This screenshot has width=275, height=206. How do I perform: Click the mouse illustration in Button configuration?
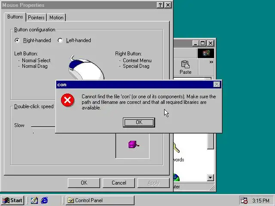point(86,68)
